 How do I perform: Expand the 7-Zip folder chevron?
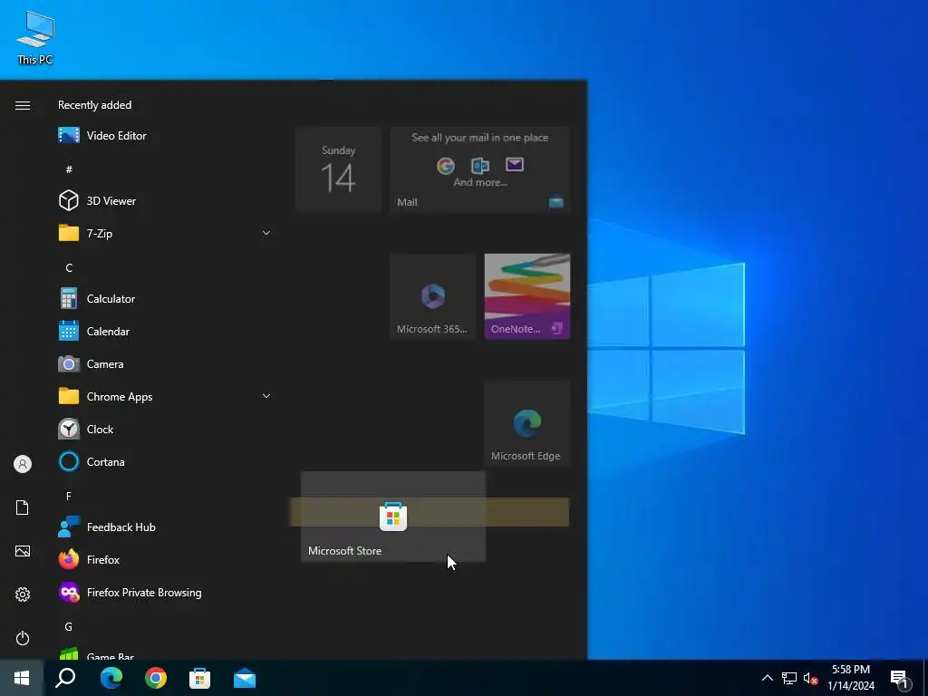point(266,233)
